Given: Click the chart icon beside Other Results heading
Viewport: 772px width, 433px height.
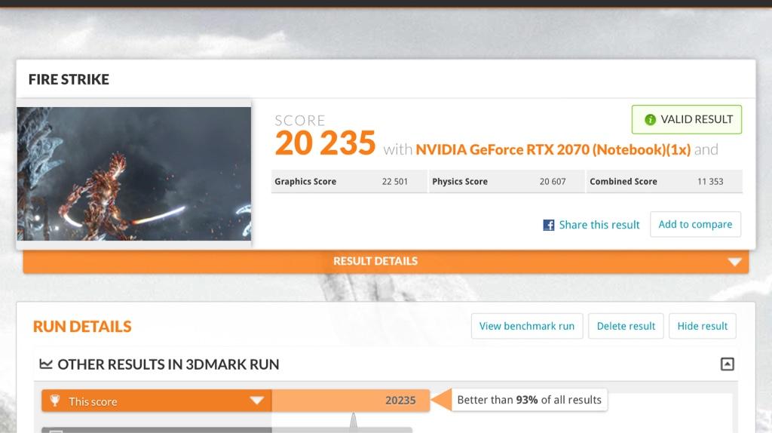Looking at the screenshot, I should point(46,364).
